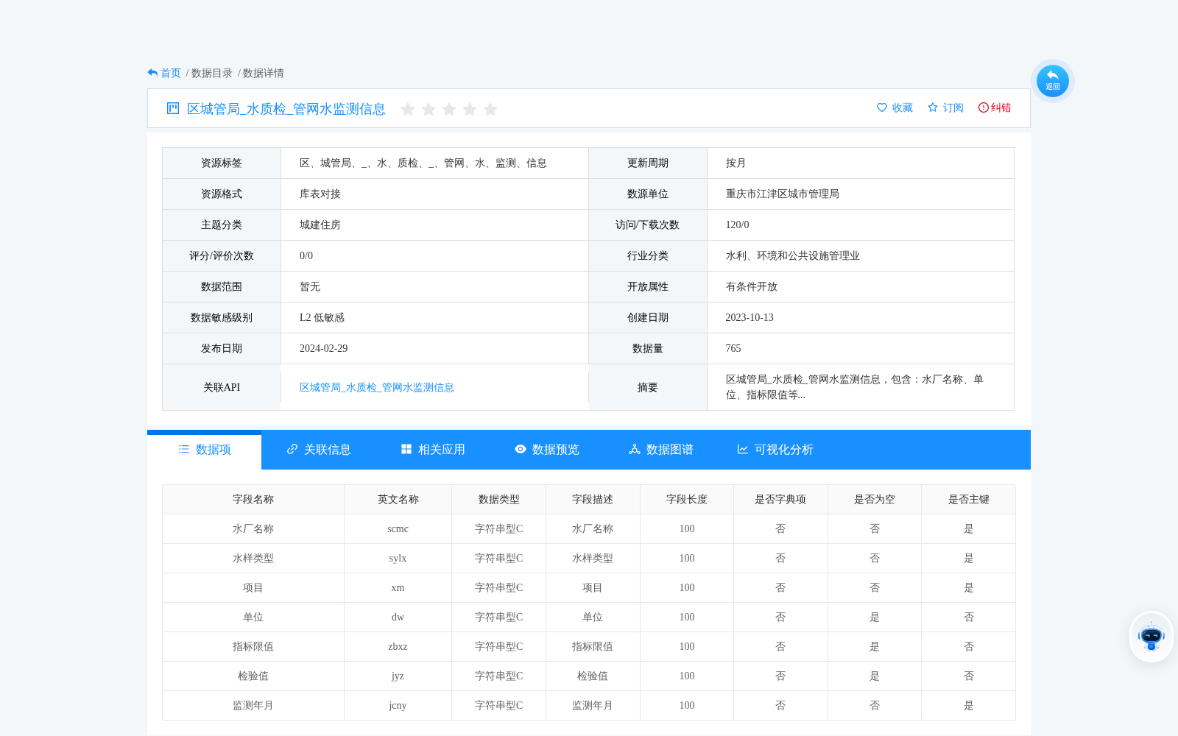Image resolution: width=1178 pixels, height=736 pixels.
Task: Click the eye icon on 数据预览
Action: [x=521, y=449]
